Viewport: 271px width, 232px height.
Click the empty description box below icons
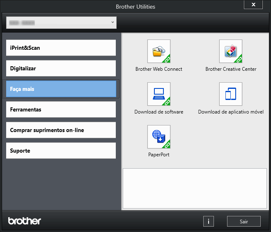195,188
